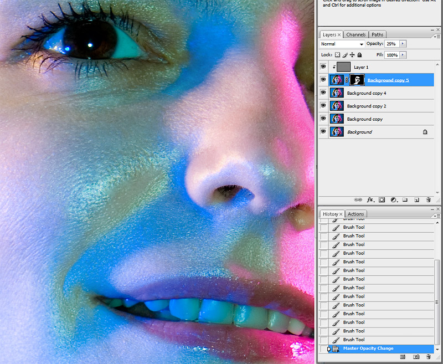The image size is (443, 364).
Task: Click the Opacity 25% value field
Action: click(392, 44)
